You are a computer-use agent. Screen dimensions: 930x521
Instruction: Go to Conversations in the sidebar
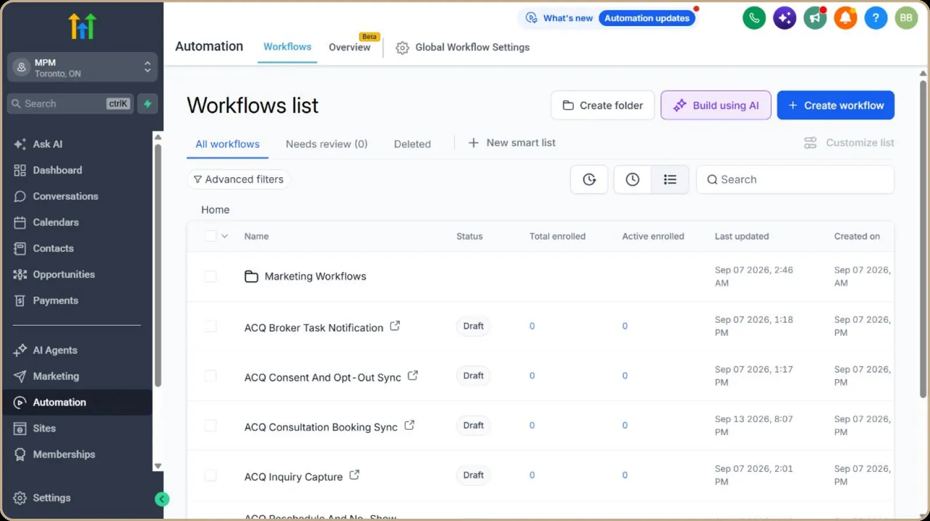[65, 196]
